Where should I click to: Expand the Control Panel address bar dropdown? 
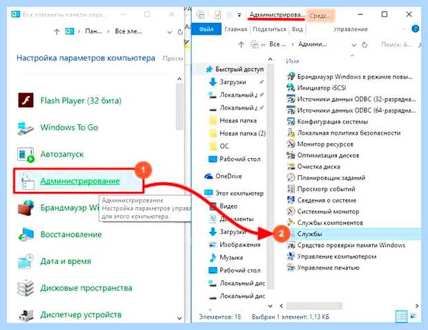170,32
